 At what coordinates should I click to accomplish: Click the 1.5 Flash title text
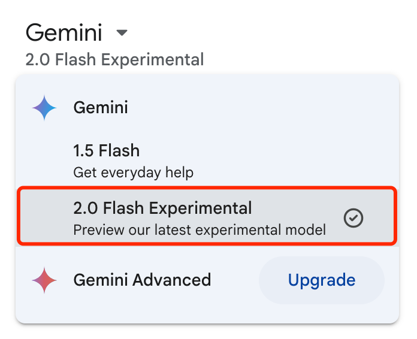(107, 150)
